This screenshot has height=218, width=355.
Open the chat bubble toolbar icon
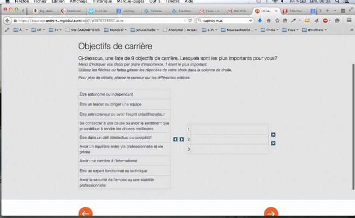(x=337, y=21)
